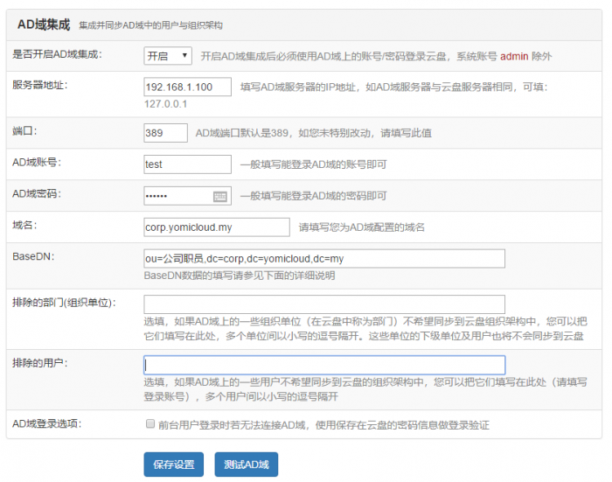The width and height of the screenshot is (612, 482).
Task: Open the 是否开启AD域集成 dropdown
Action: click(168, 56)
